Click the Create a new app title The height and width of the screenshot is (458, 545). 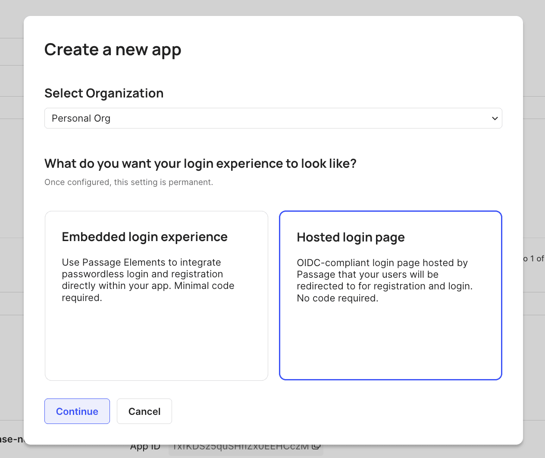tap(113, 49)
